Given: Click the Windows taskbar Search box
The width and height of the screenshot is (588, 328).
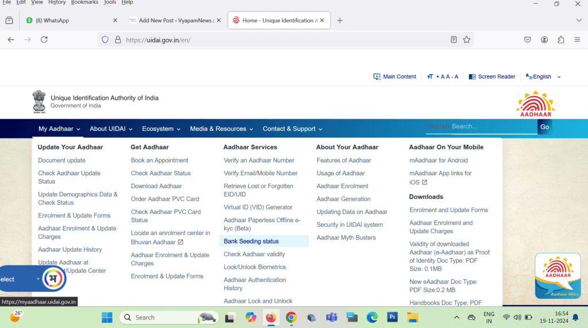Looking at the screenshot, I should [169, 318].
